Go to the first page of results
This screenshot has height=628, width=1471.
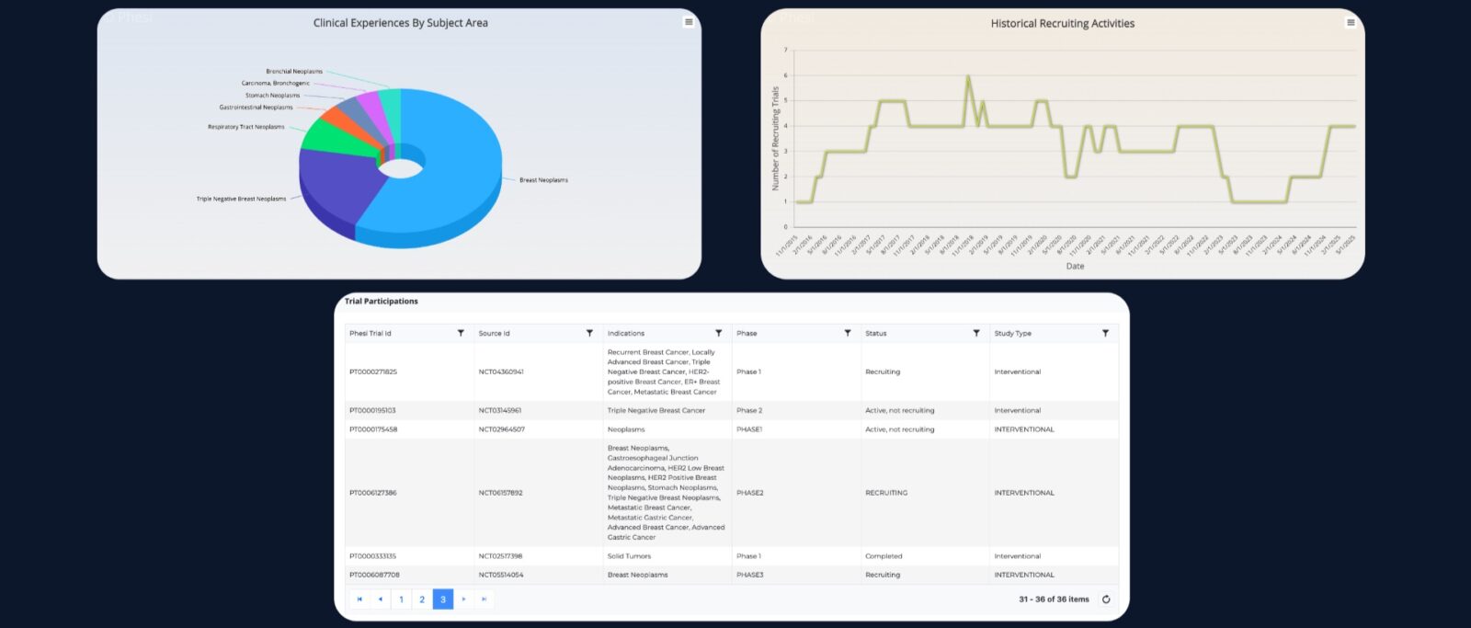click(x=359, y=599)
